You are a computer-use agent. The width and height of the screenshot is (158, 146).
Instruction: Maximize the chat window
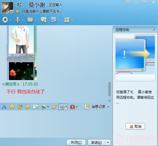coord(144,2)
